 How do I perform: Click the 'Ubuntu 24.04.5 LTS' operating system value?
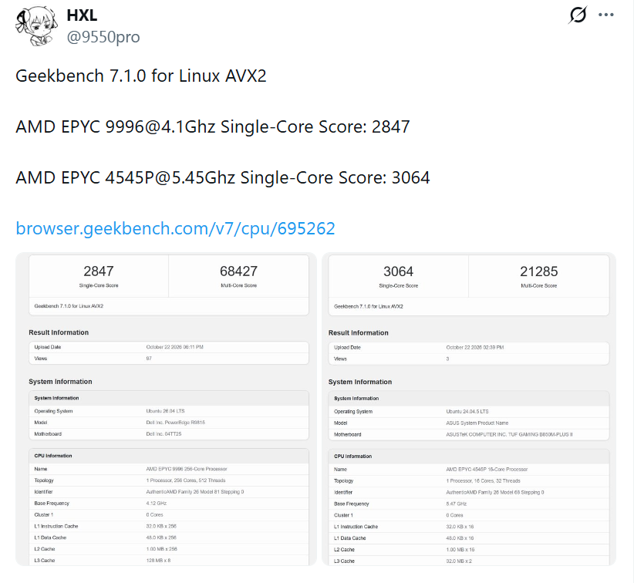[x=467, y=411]
